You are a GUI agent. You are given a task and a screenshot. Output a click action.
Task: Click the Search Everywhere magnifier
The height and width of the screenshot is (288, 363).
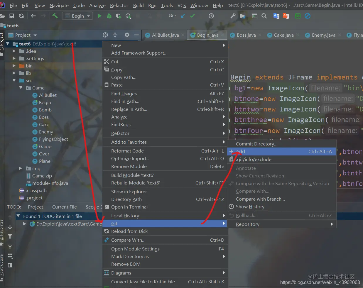coord(264,16)
